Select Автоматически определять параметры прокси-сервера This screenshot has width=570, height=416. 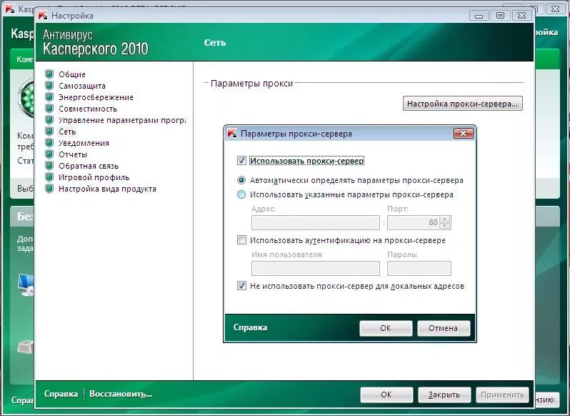241,180
